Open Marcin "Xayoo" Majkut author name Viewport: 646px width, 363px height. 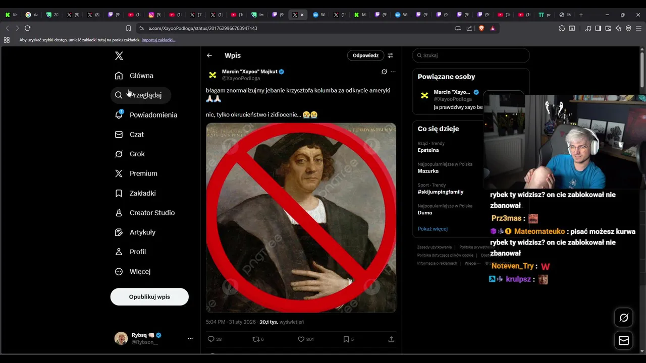point(250,72)
